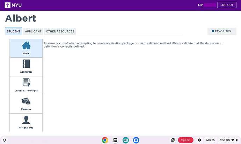Click the LIV username label
The image size is (241, 144).
(x=200, y=5)
